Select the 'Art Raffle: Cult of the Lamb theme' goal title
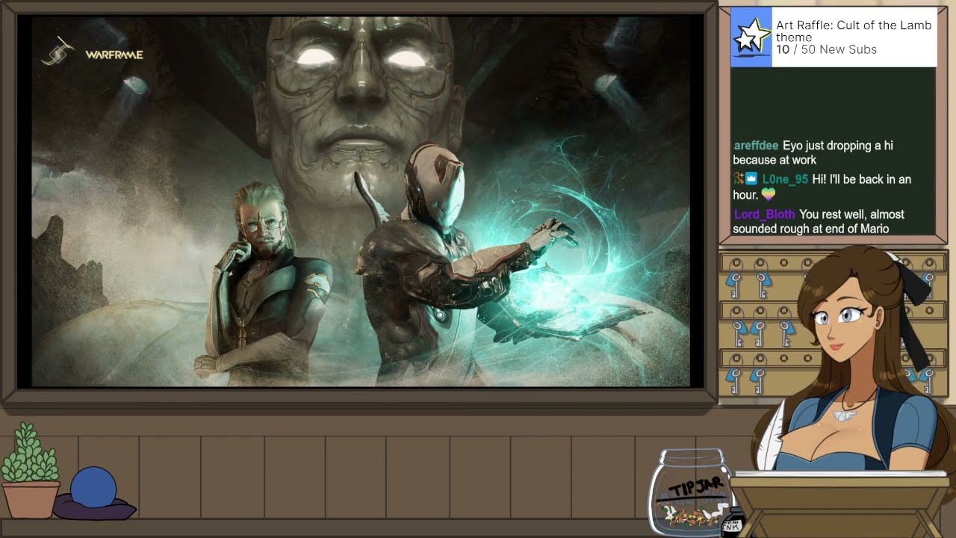This screenshot has width=956, height=538. pyautogui.click(x=854, y=31)
